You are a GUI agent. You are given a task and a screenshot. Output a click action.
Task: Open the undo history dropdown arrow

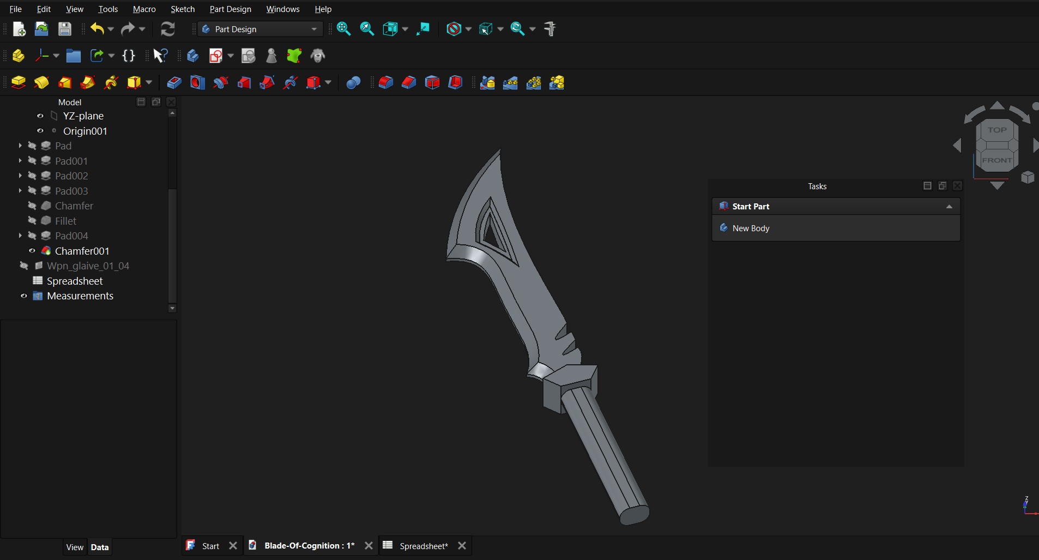click(x=111, y=29)
